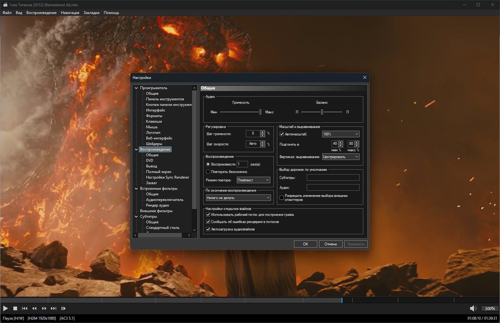Mute audio with the speaker icon

point(473,308)
